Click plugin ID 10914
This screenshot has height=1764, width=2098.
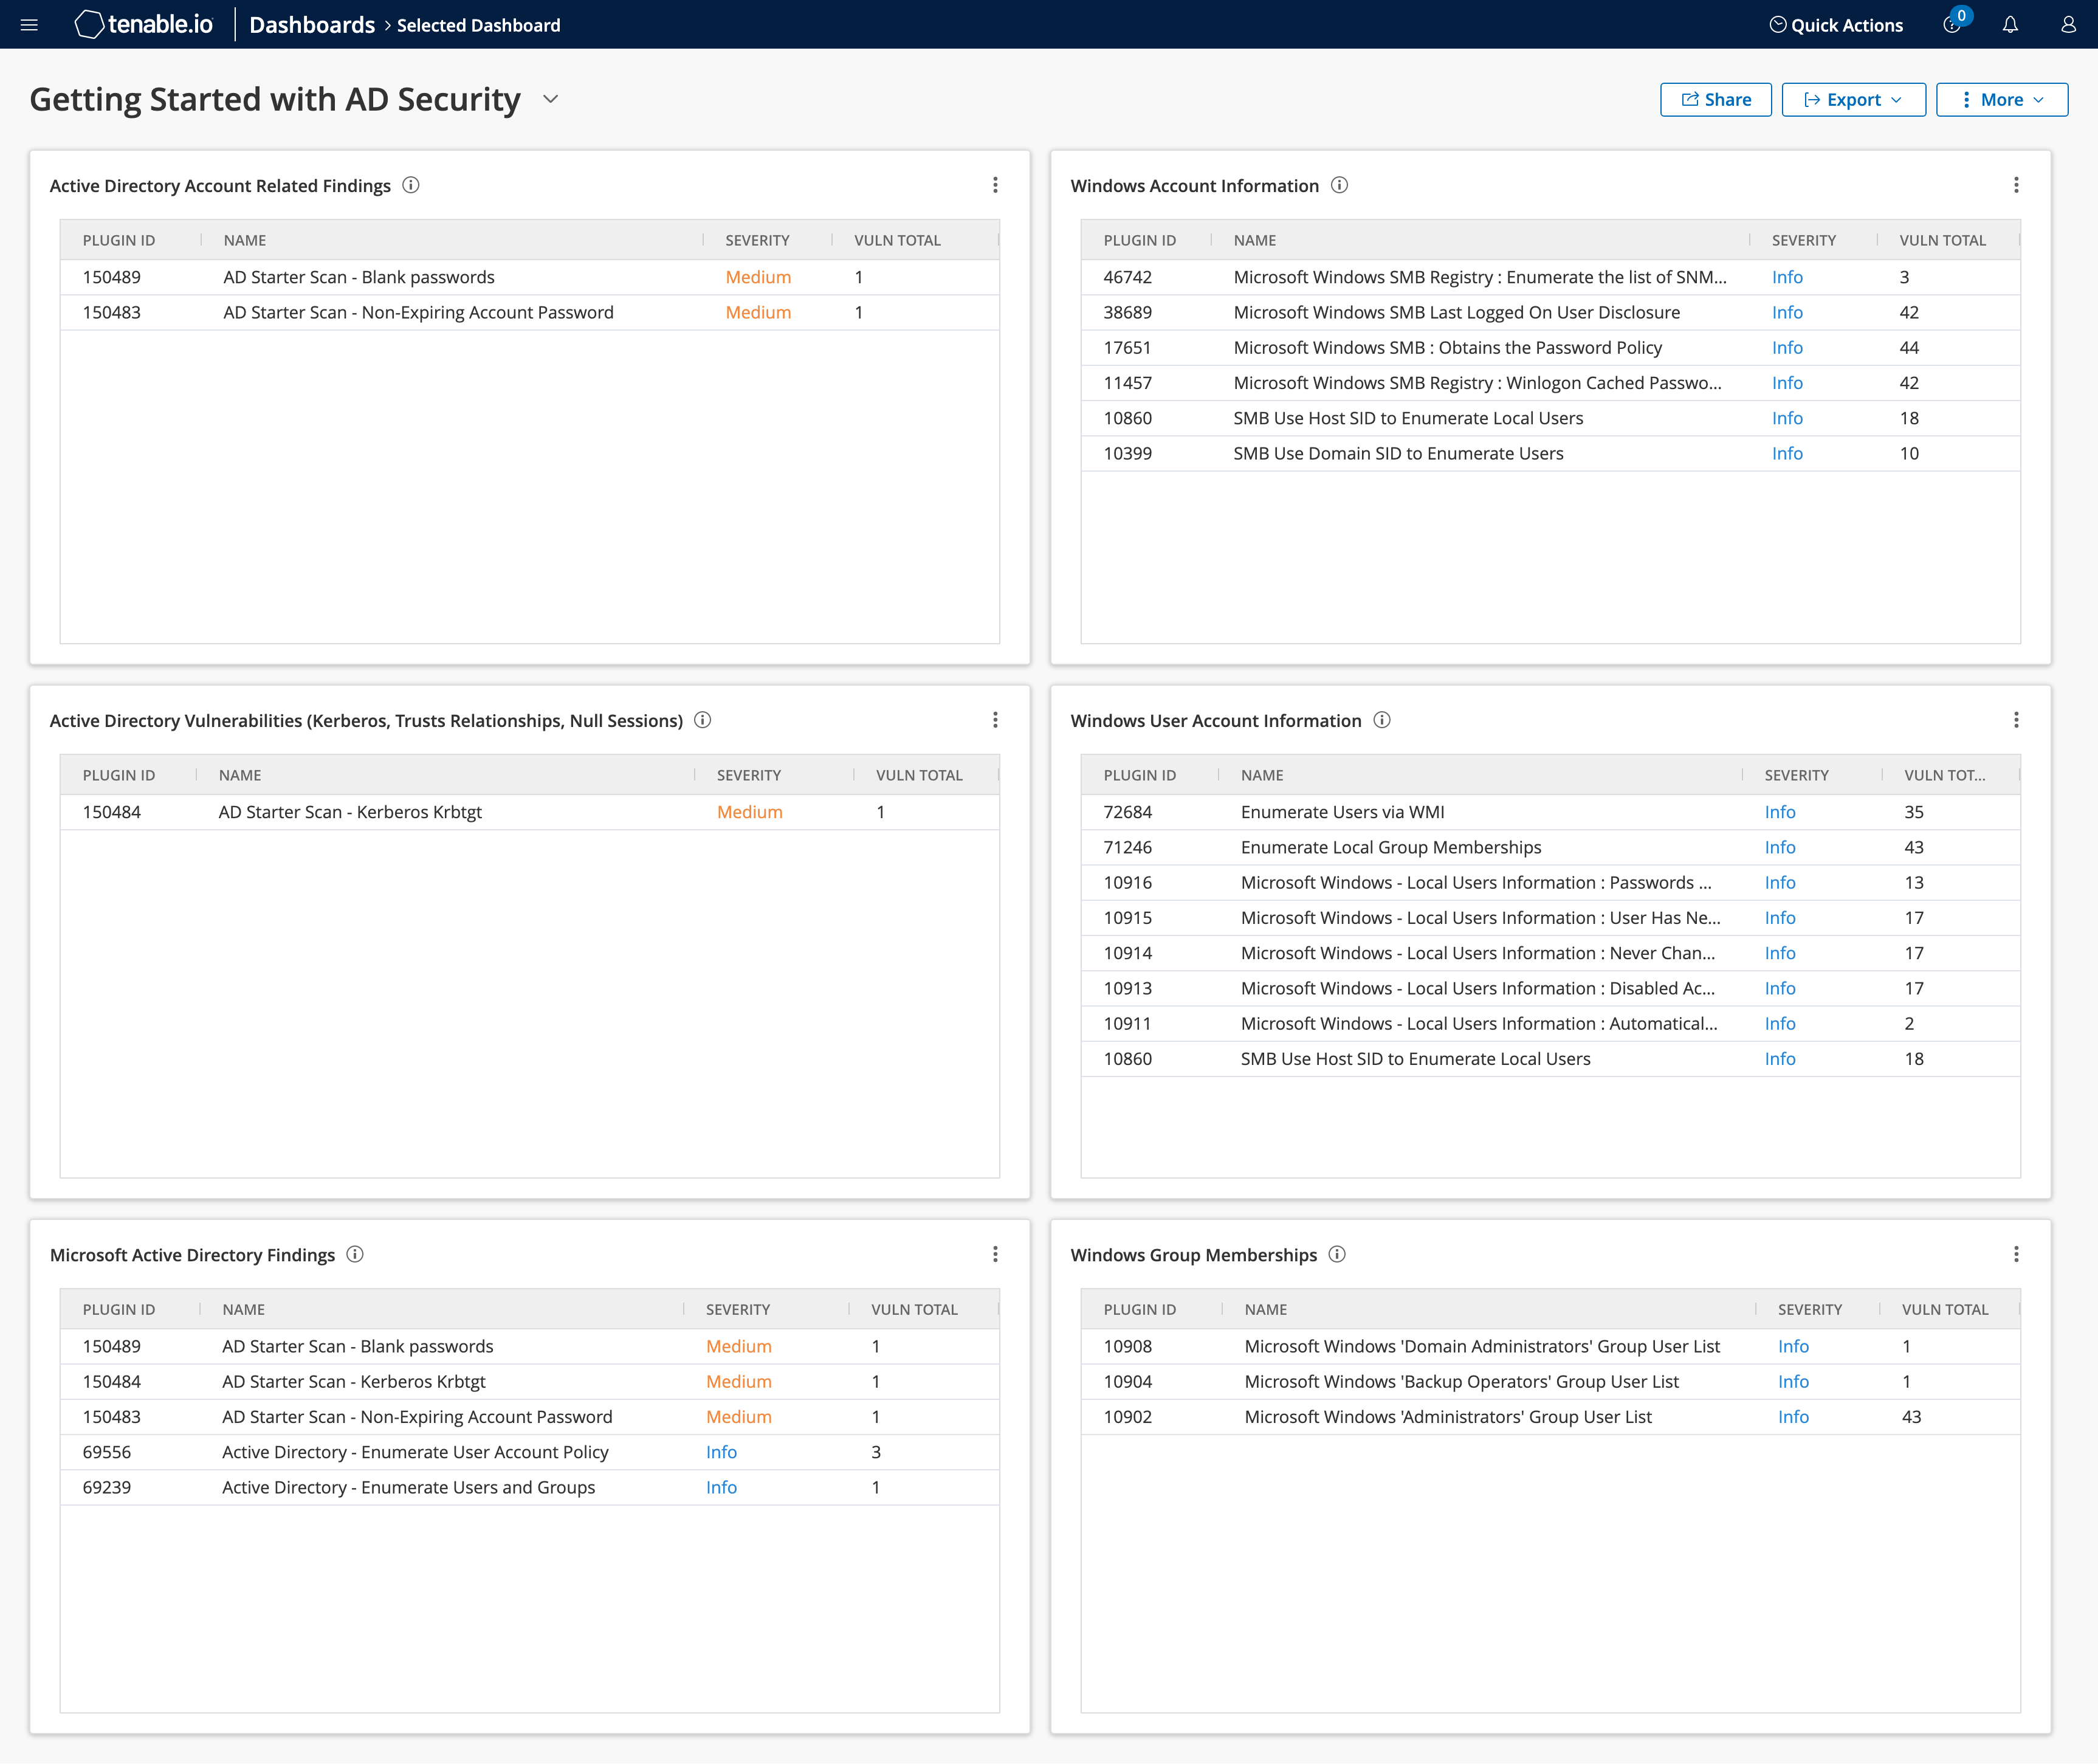[x=1127, y=953]
